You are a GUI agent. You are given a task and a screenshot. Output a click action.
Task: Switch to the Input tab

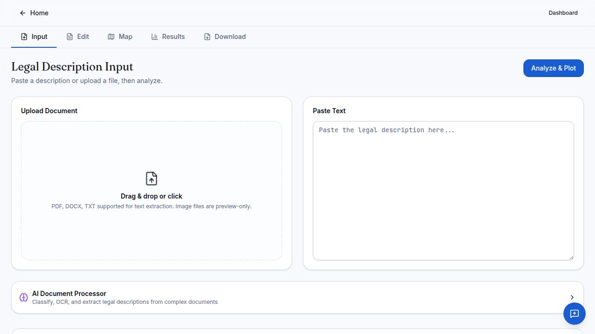34,37
